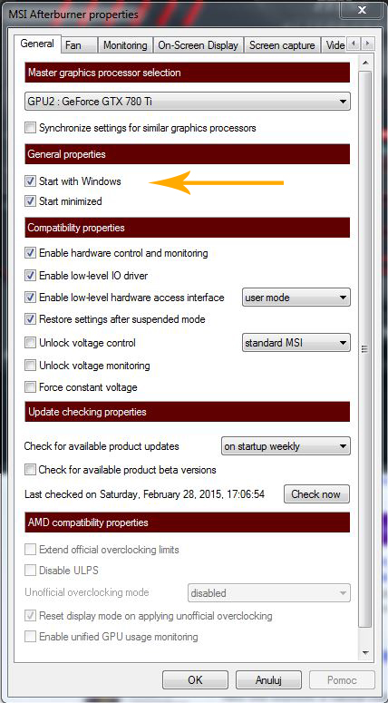
Task: Click the AMD compatibility properties header
Action: pyautogui.click(x=188, y=522)
